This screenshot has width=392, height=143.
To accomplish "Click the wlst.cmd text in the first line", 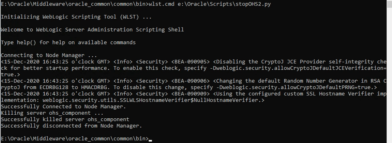I will [x=162, y=4].
